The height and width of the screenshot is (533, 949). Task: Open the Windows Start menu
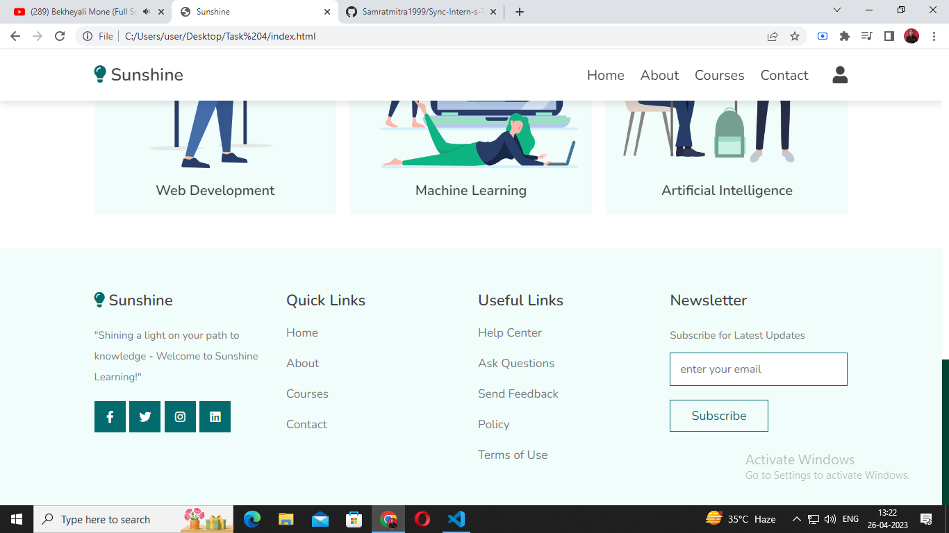17,519
